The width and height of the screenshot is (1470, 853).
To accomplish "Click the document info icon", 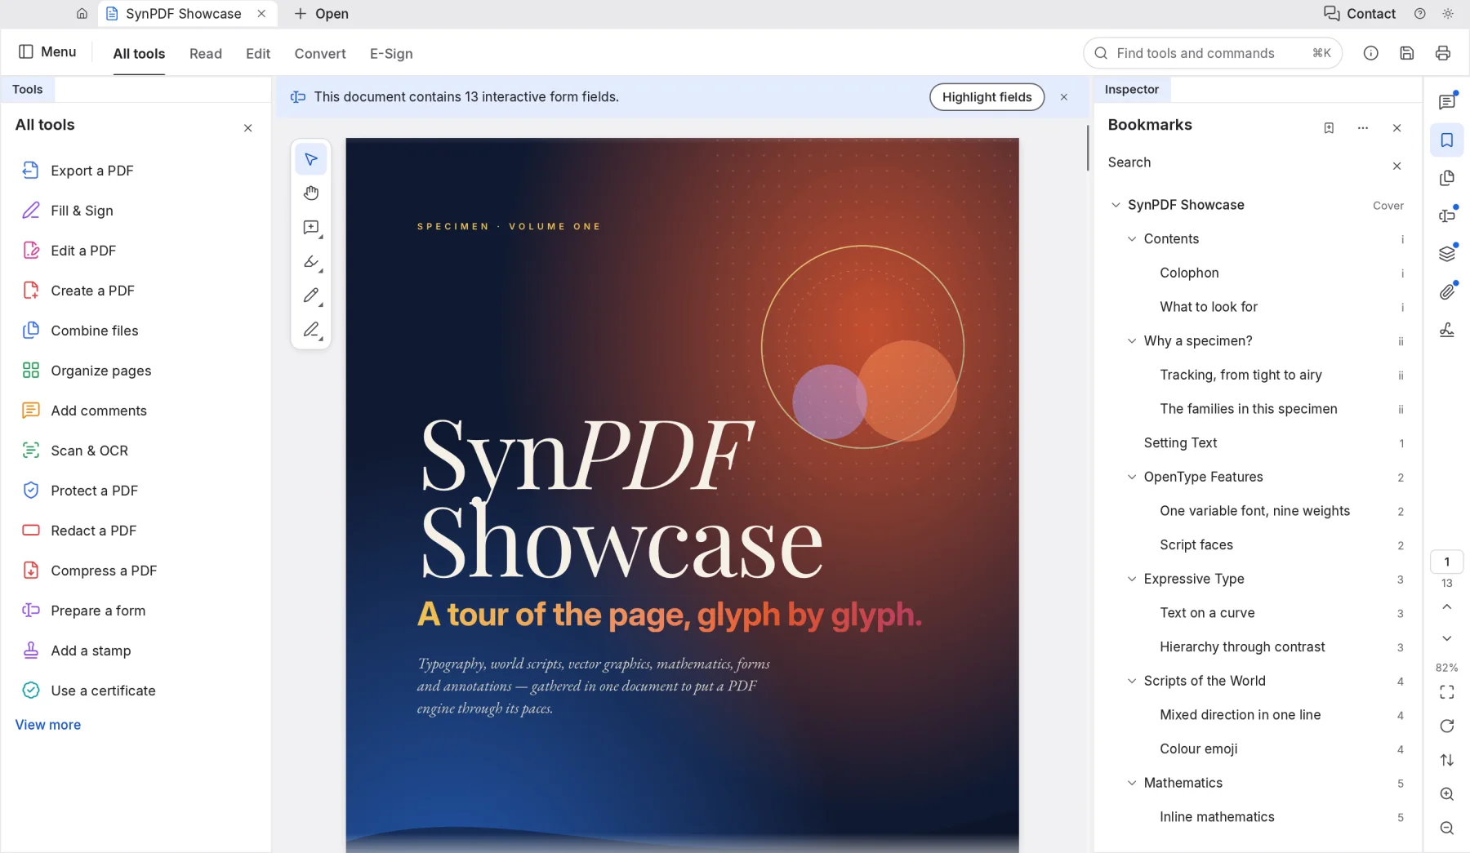I will point(1370,53).
